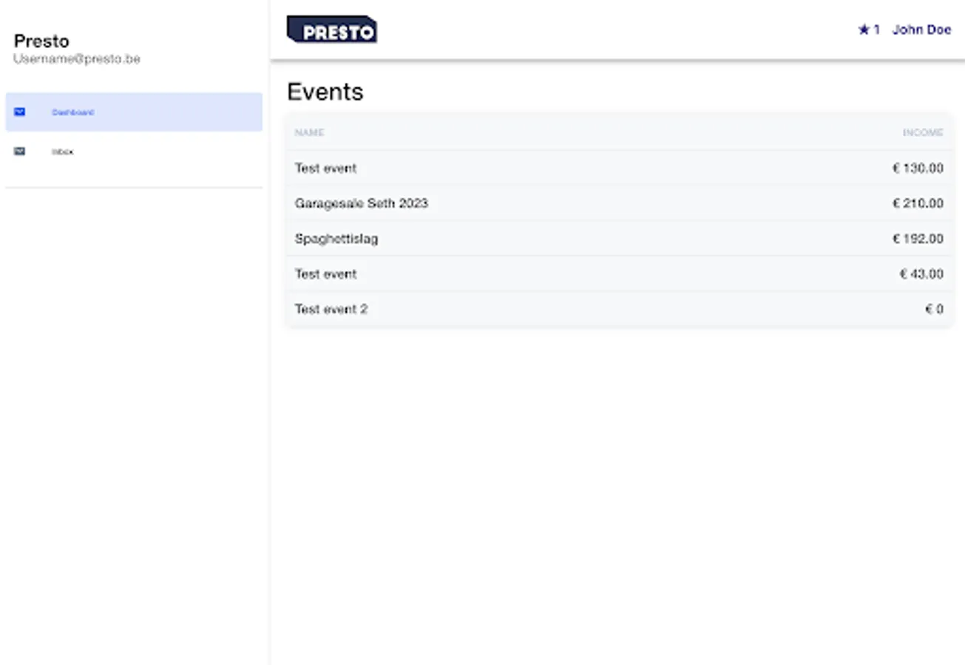Select the highlighted Dashboard icon in sidebar
965x665 pixels.
point(20,112)
